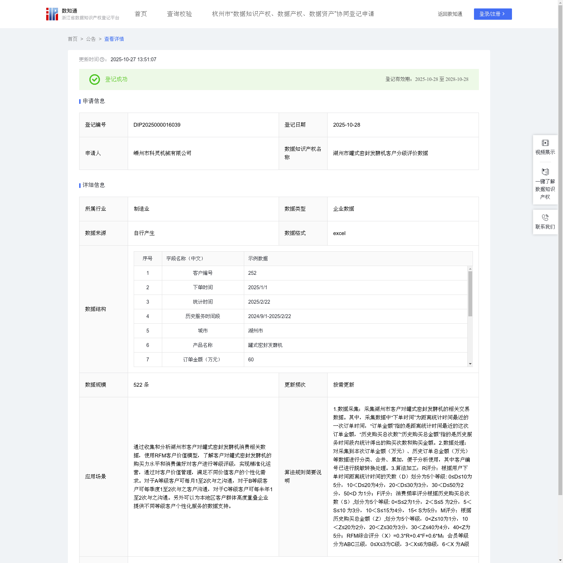Click the 返回数知通 link

[x=450, y=14]
